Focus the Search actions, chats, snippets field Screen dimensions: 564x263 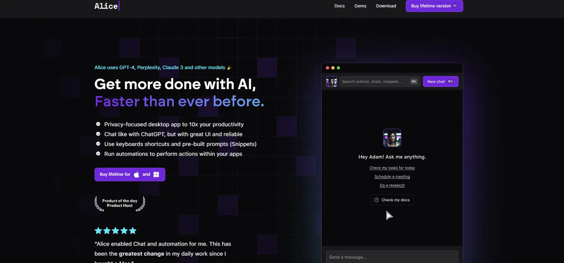pos(380,82)
